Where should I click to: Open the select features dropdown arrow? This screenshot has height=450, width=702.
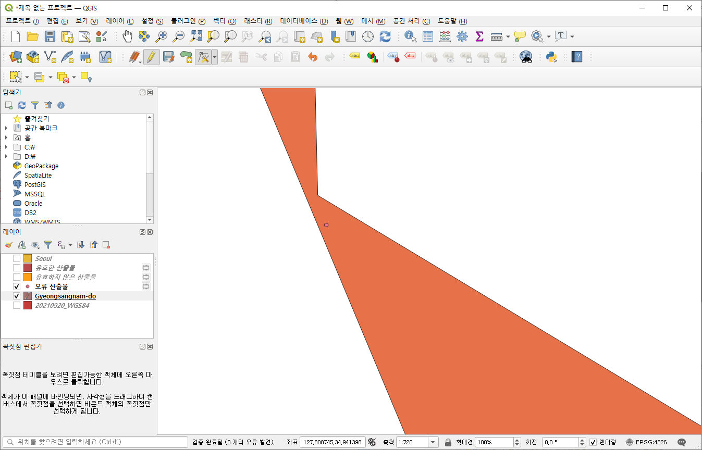point(27,77)
